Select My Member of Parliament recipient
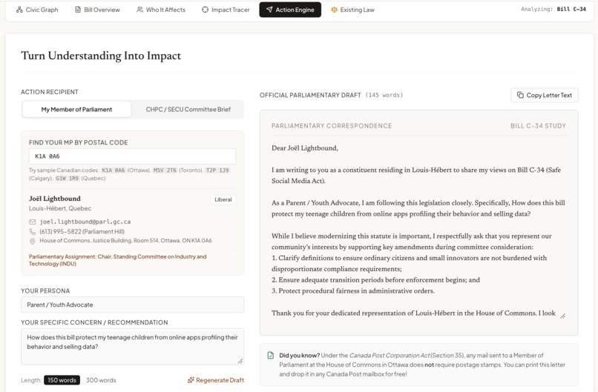Screen dimensions: 598x392 tap(76, 110)
